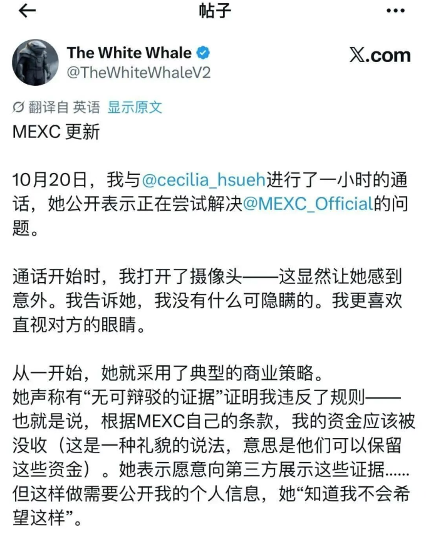Select the MEXC 更新 headline line
Screen dimensions: 426x544
pyautogui.click(x=56, y=132)
